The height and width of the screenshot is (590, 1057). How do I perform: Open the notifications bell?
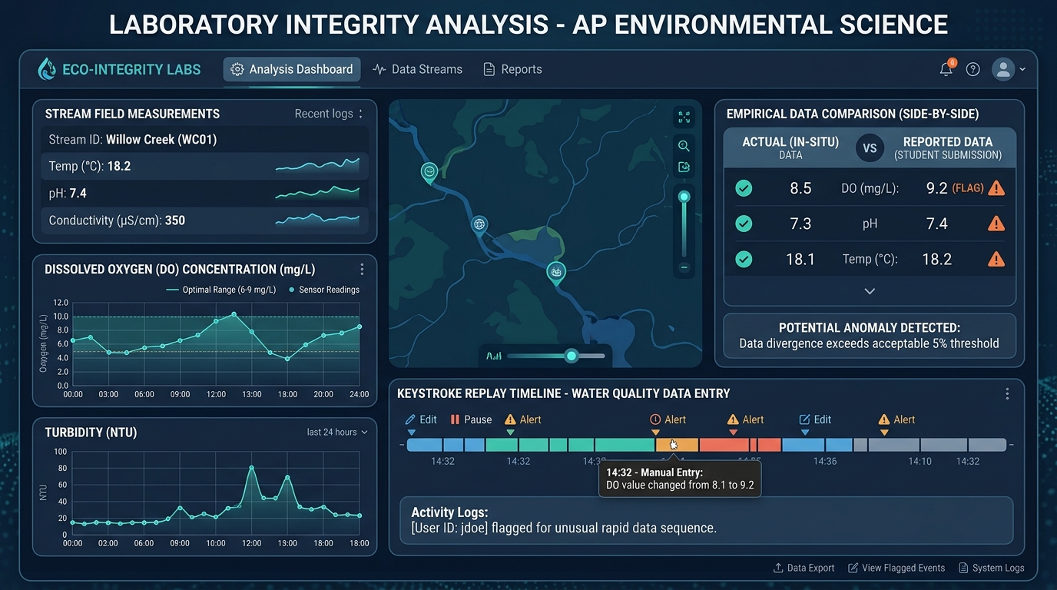point(946,69)
